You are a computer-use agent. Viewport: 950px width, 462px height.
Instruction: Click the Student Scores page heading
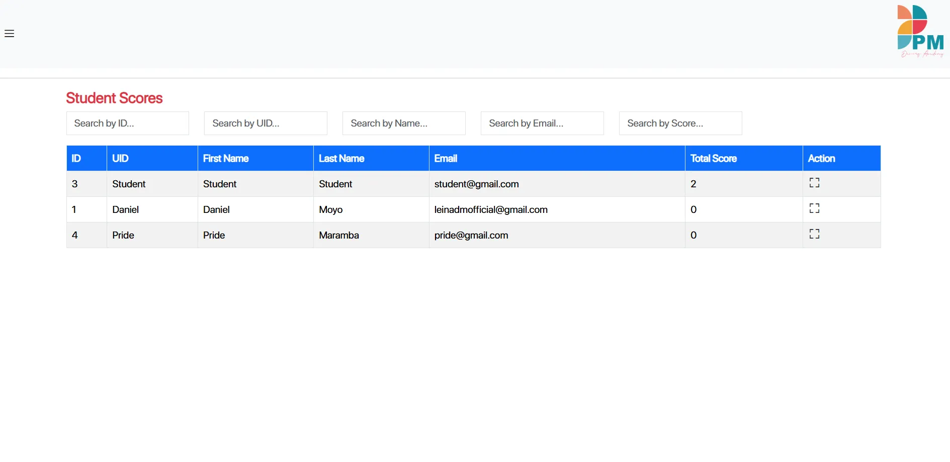click(x=114, y=98)
